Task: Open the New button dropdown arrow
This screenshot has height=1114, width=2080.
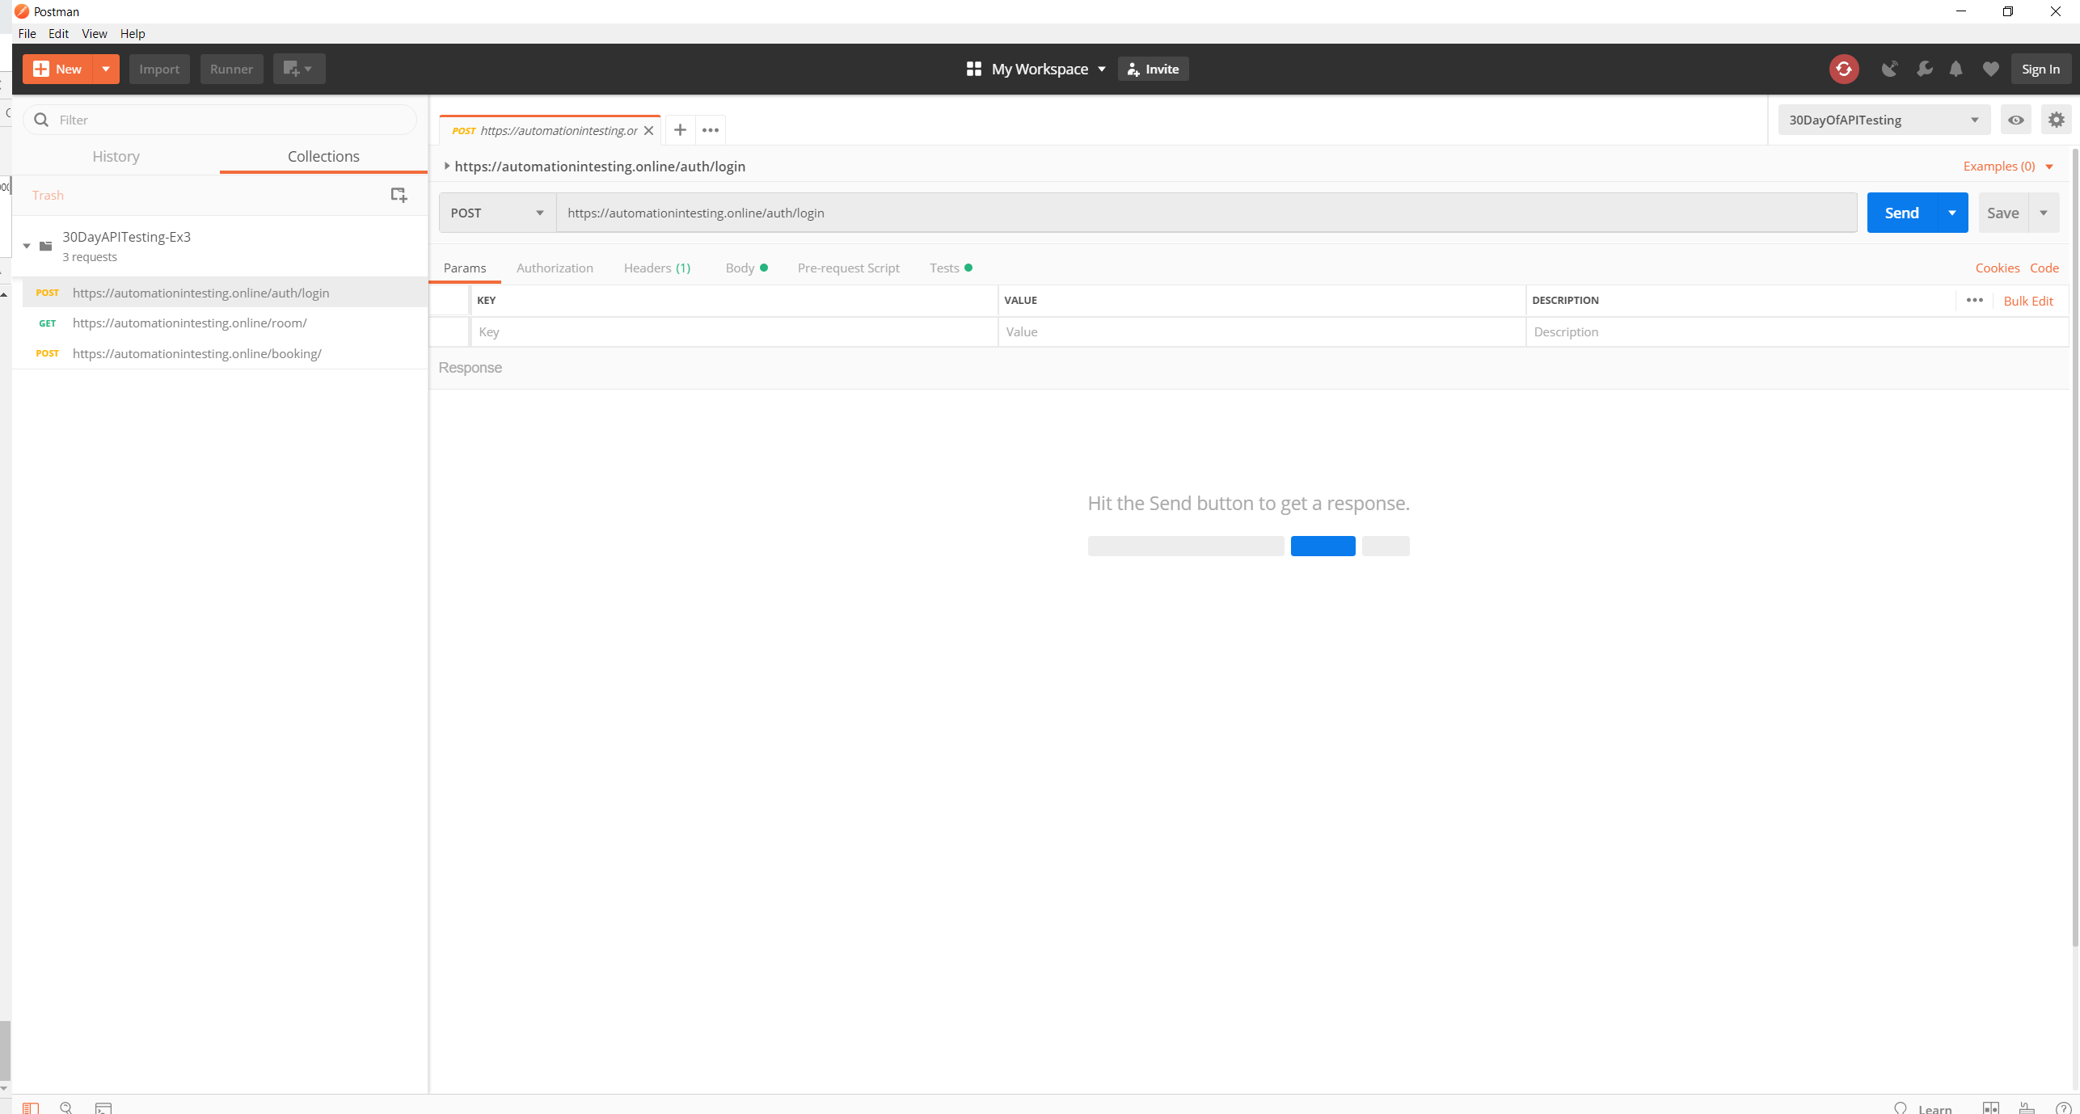Action: (106, 69)
